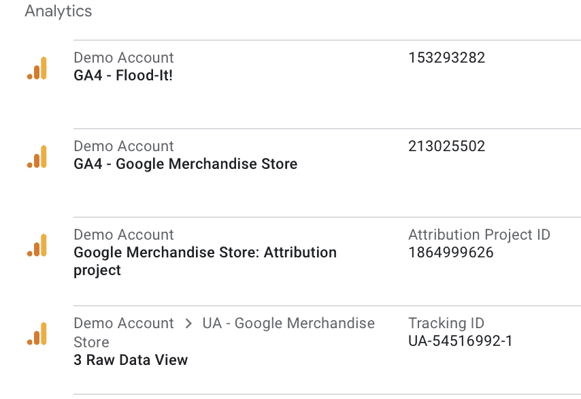Screen dimensions: 581x399
Task: Open the 3 Raw Data View
Action: pyautogui.click(x=131, y=360)
